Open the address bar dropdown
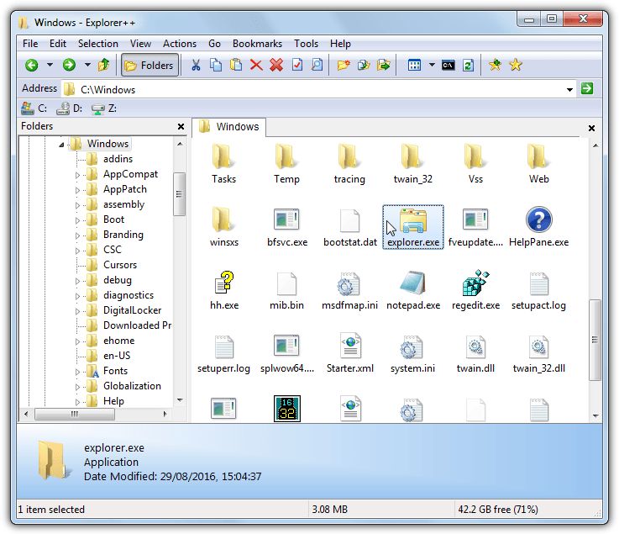 point(569,90)
